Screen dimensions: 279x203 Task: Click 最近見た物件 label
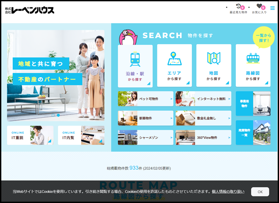pyautogui.click(x=238, y=12)
